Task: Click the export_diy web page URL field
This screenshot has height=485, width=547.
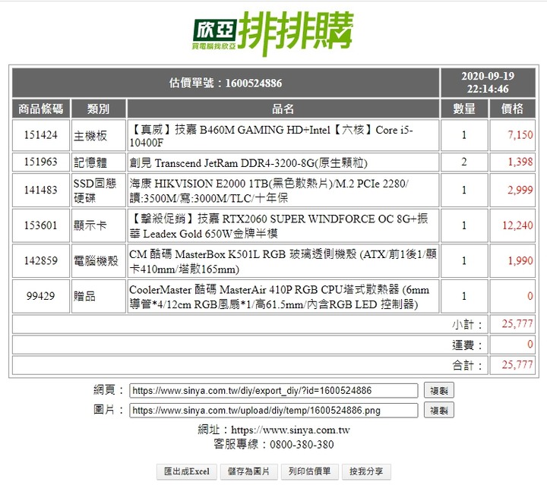Action: pyautogui.click(x=273, y=391)
